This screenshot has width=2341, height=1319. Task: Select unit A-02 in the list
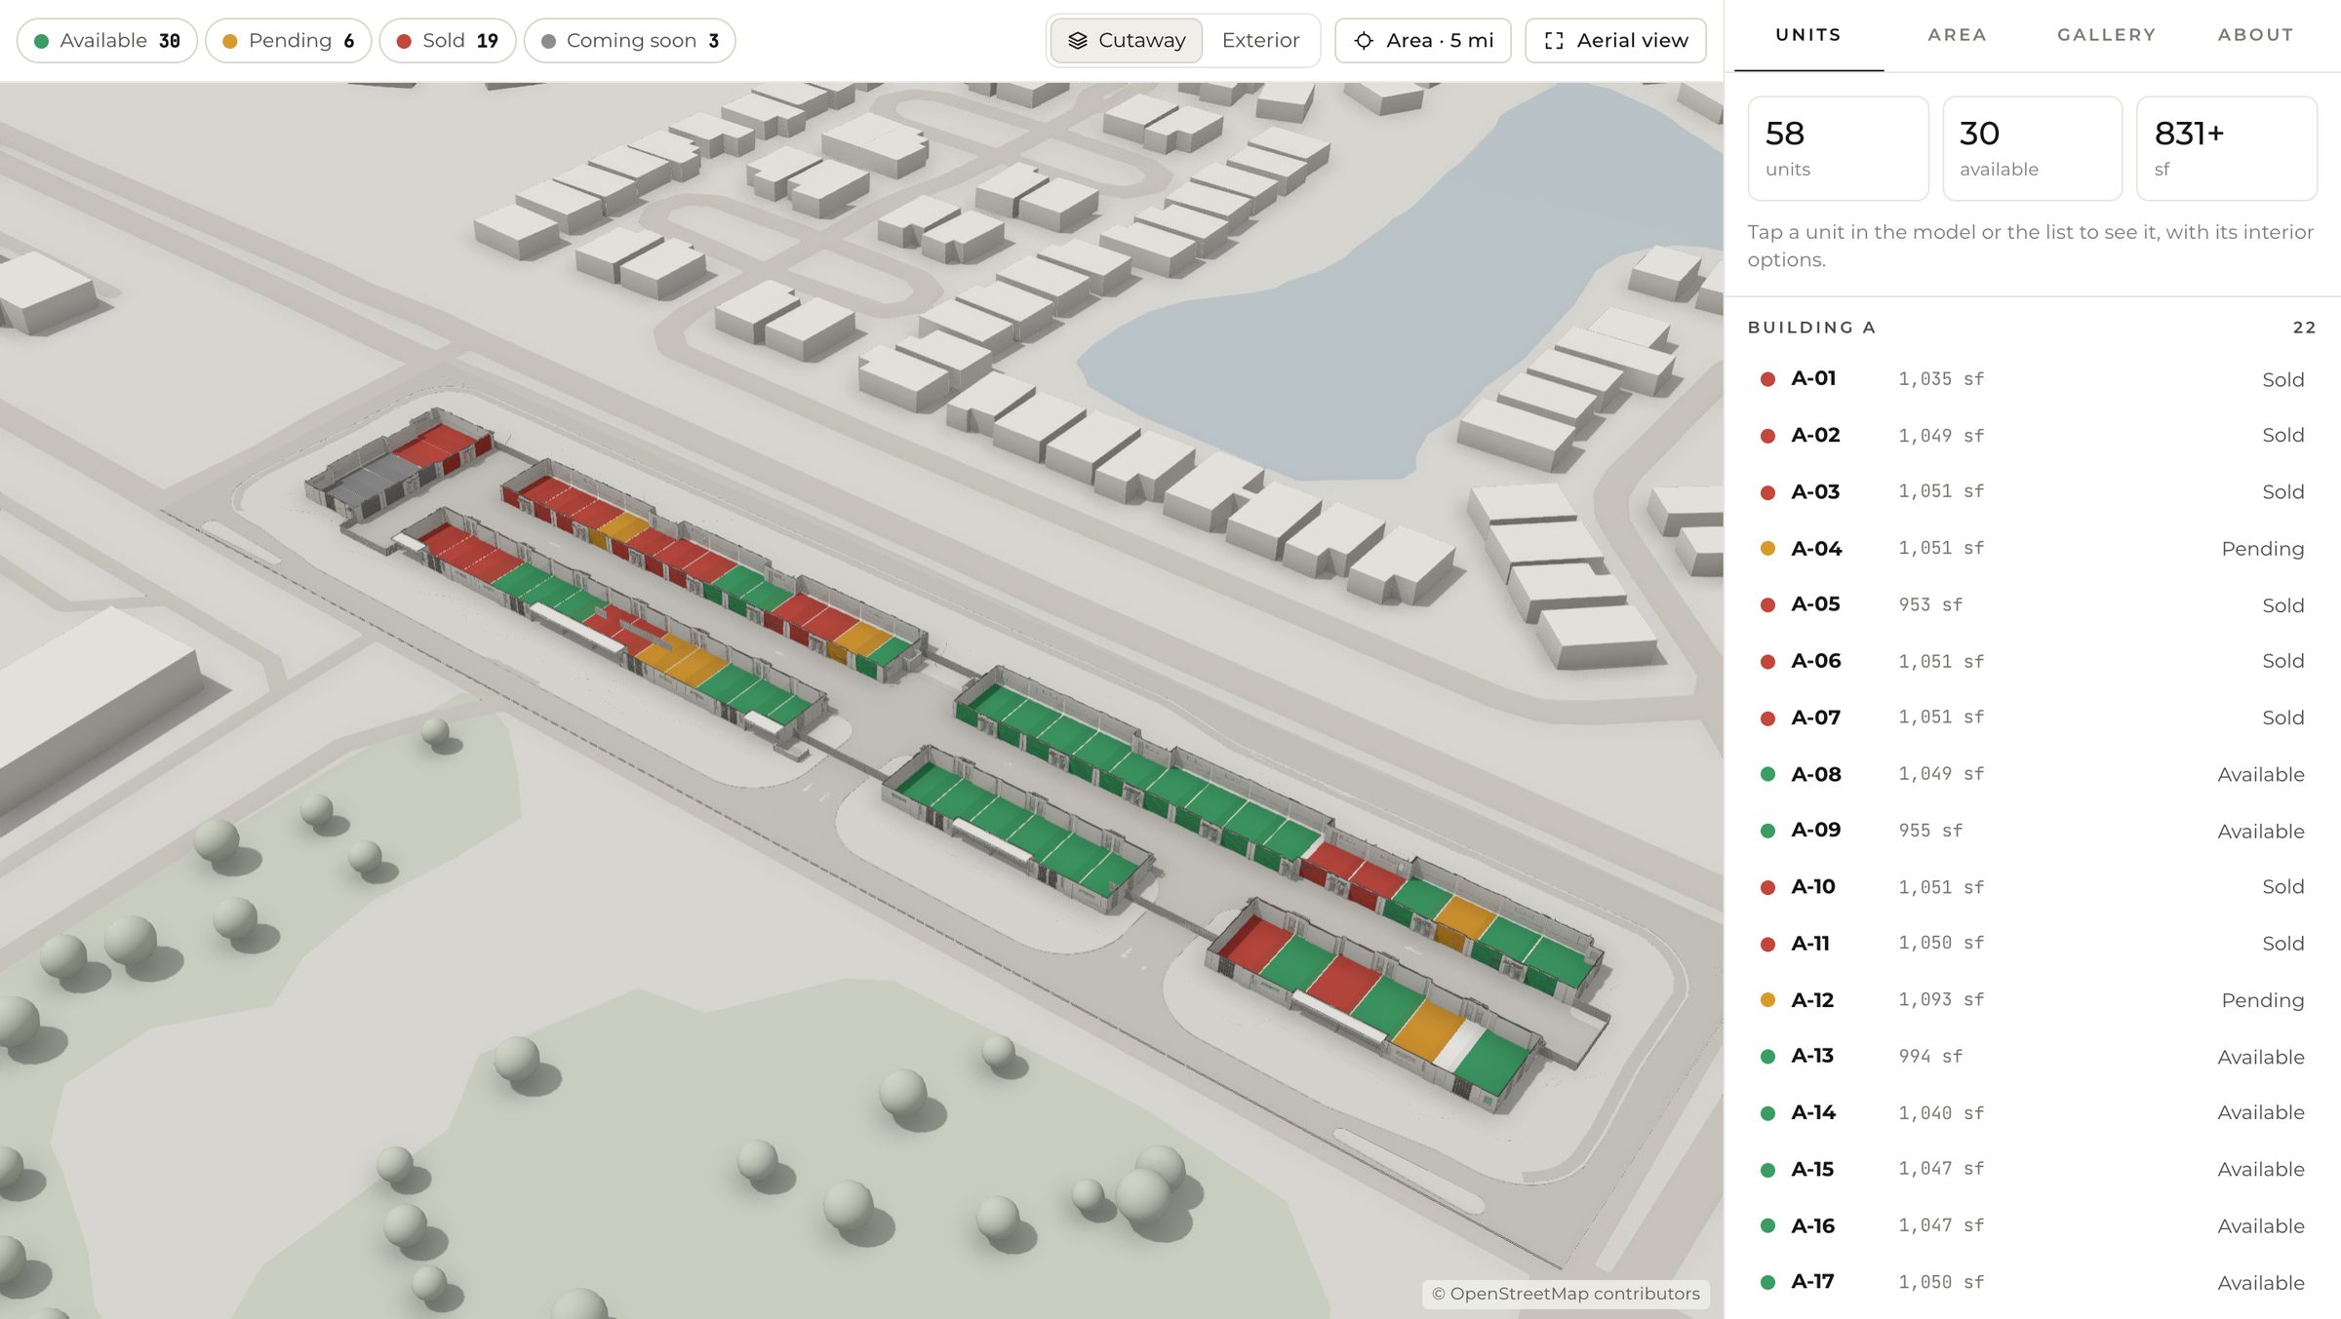pos(2032,436)
